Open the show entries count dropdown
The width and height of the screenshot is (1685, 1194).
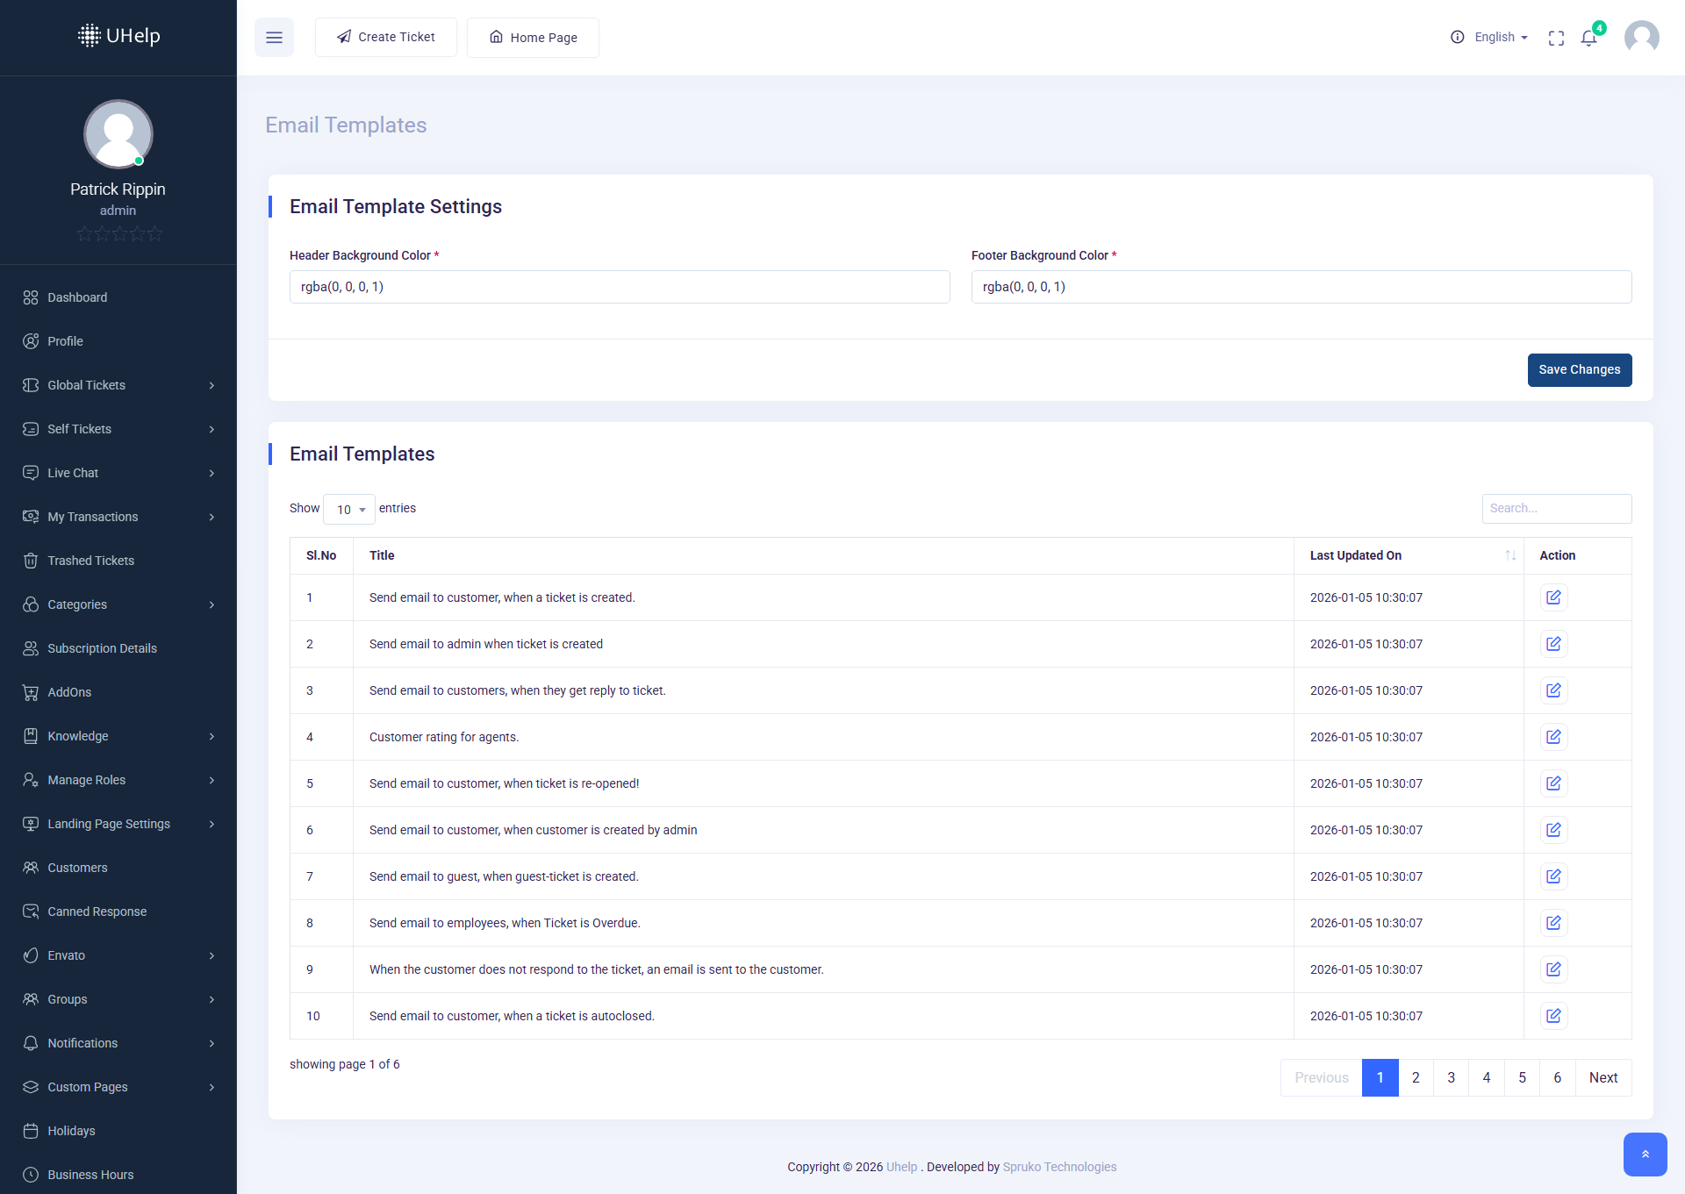tap(349, 509)
